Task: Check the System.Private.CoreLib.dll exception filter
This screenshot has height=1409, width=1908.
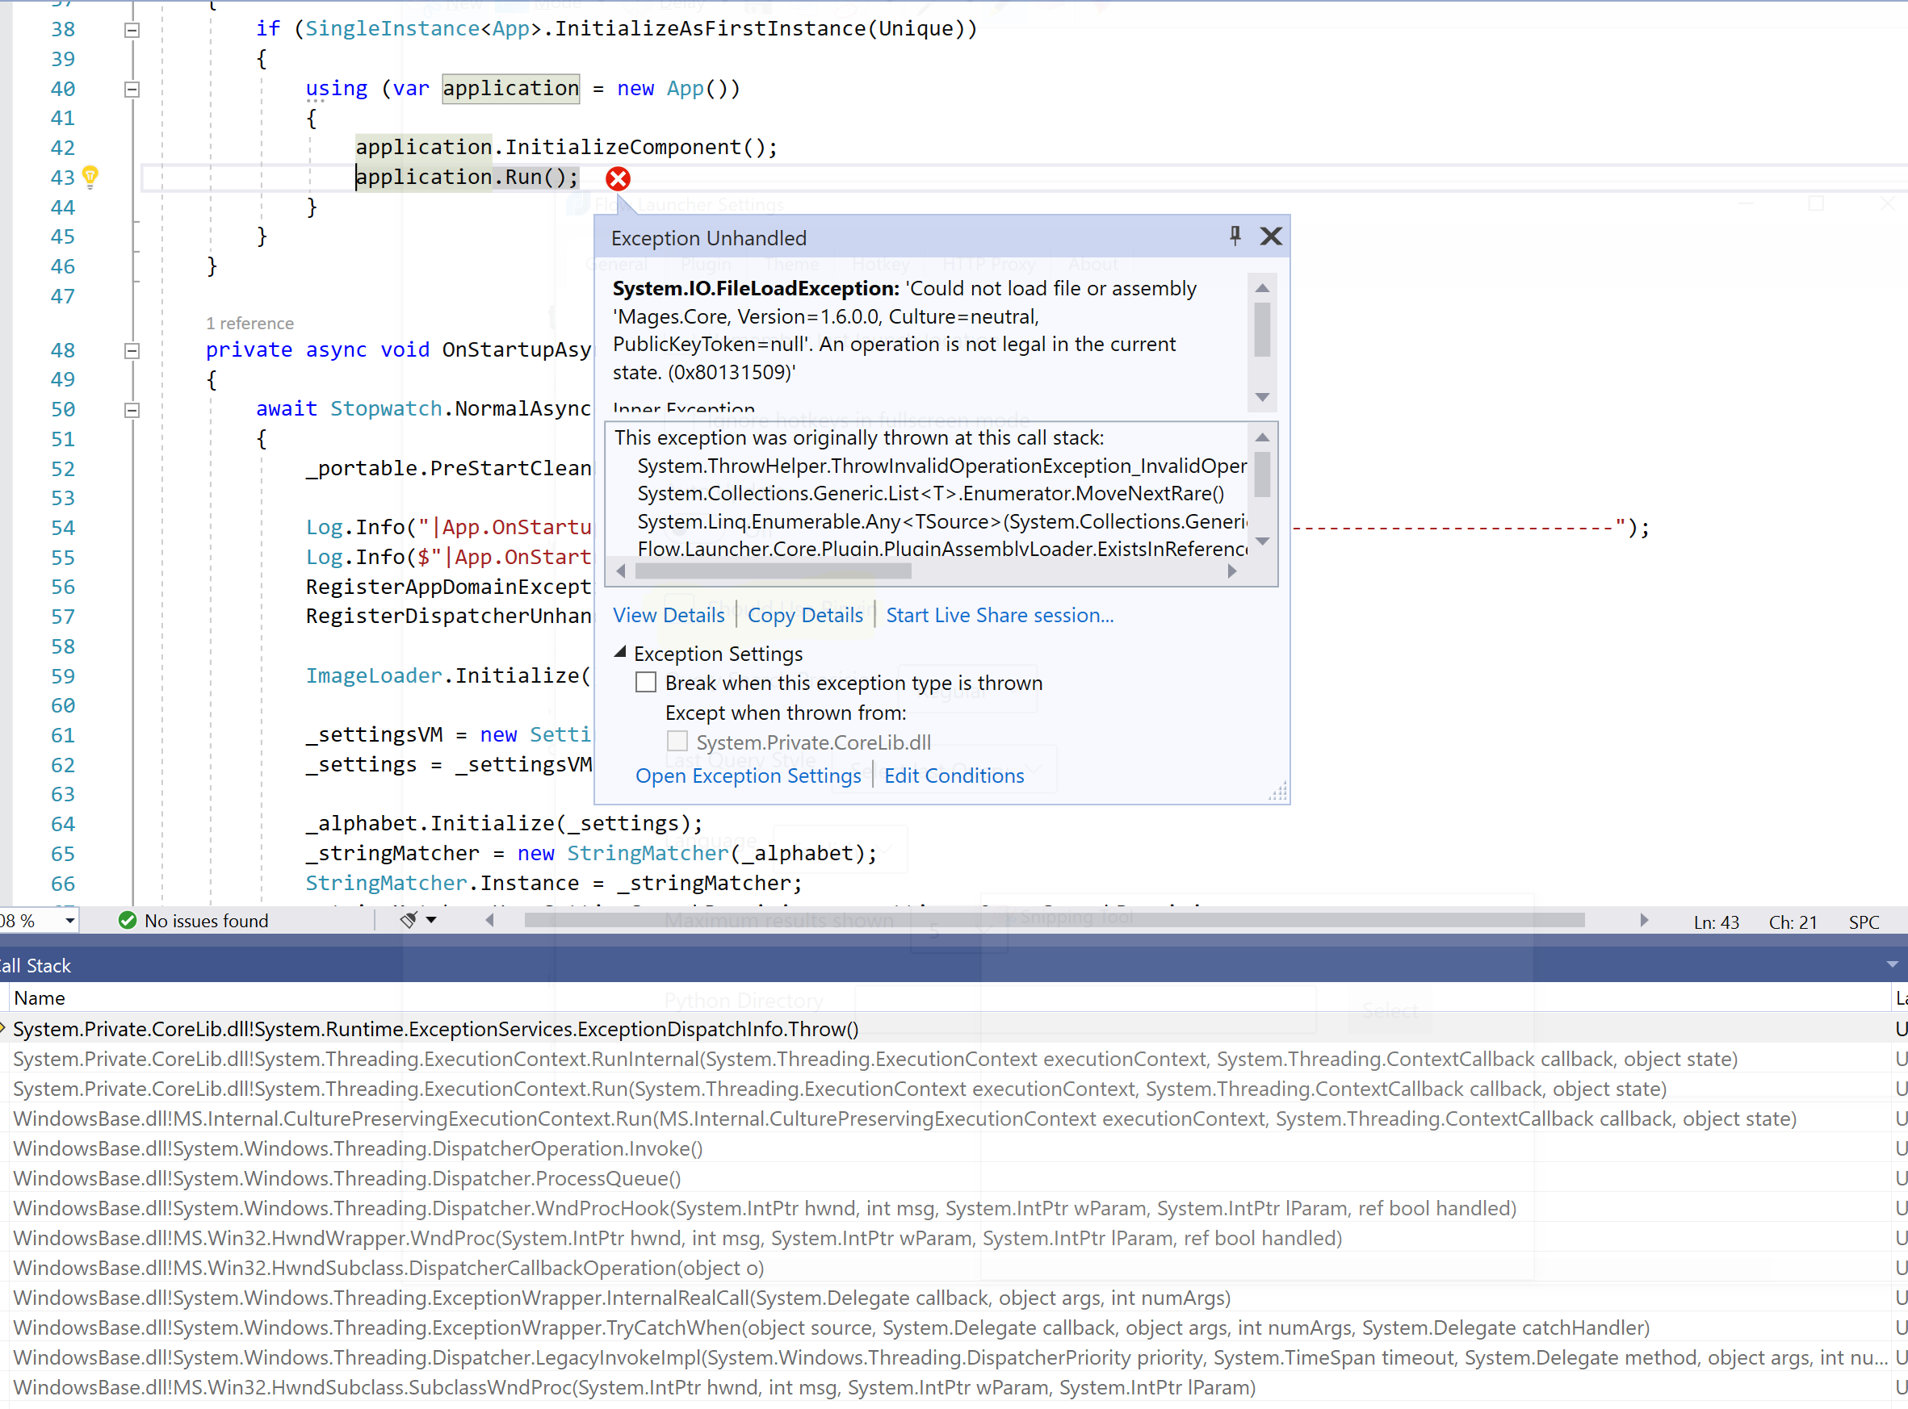Action: (677, 740)
